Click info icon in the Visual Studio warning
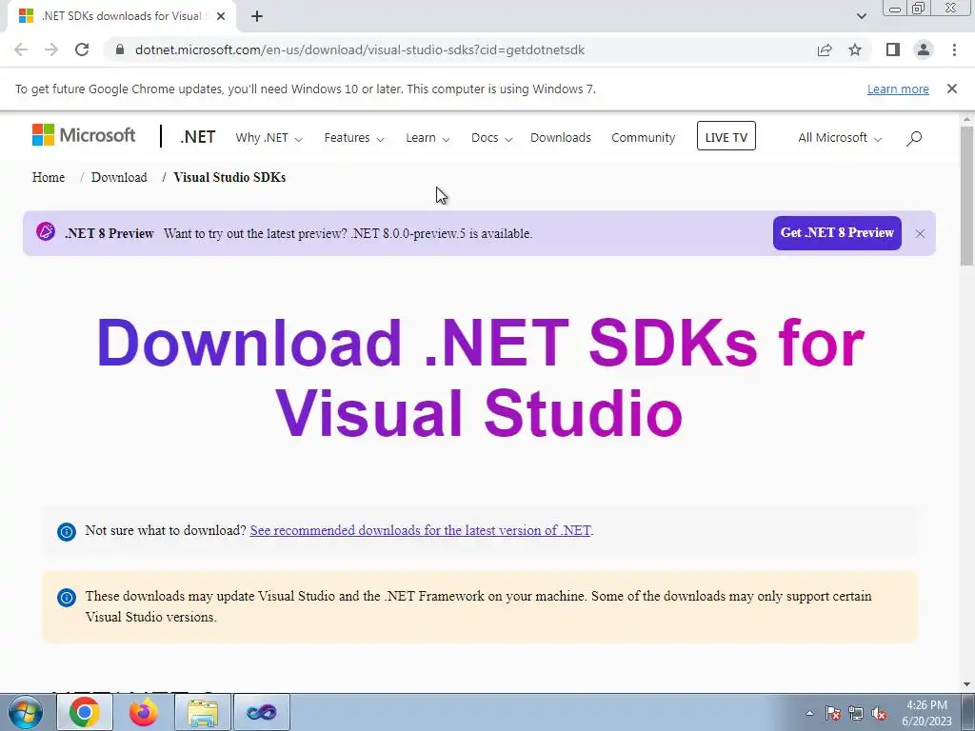 point(67,598)
